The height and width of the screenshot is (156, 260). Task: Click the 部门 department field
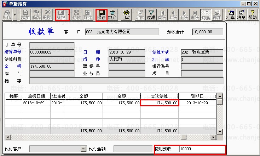[52, 74]
